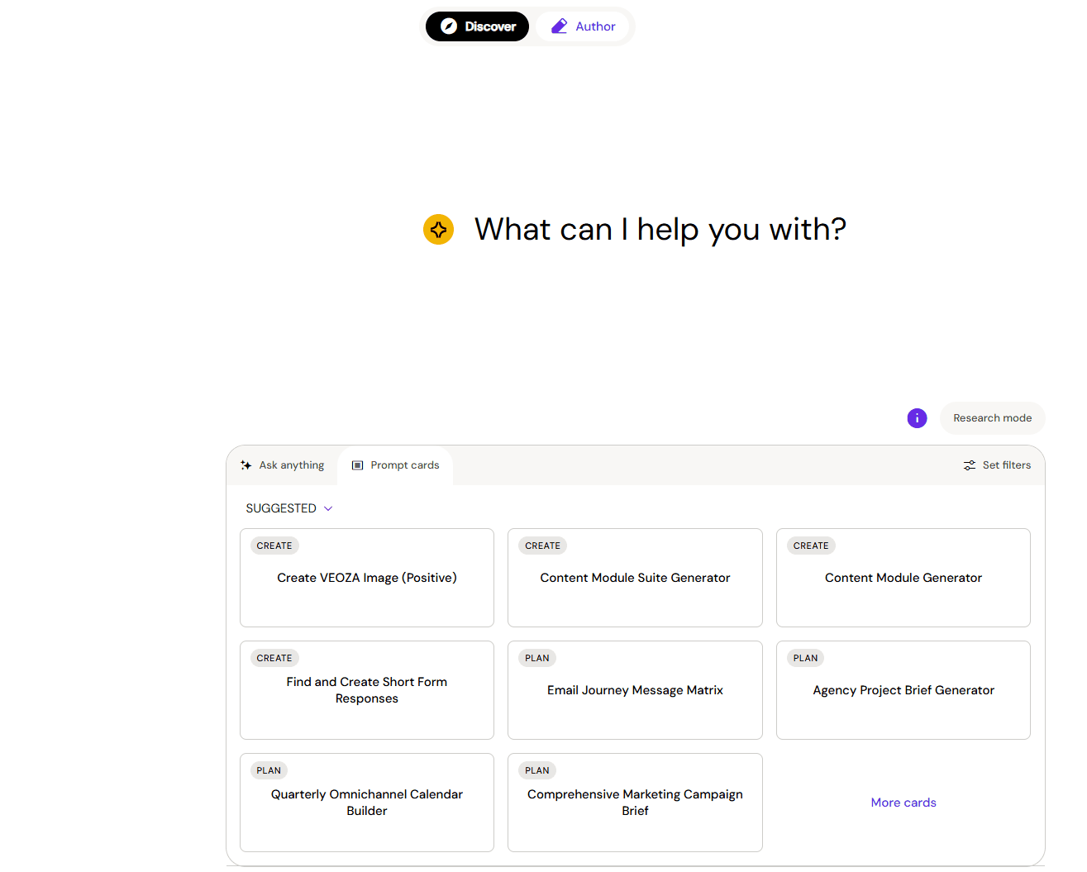Click PLAN tag on Quarterly Omnichannel Calendar Builder card

[x=269, y=770]
